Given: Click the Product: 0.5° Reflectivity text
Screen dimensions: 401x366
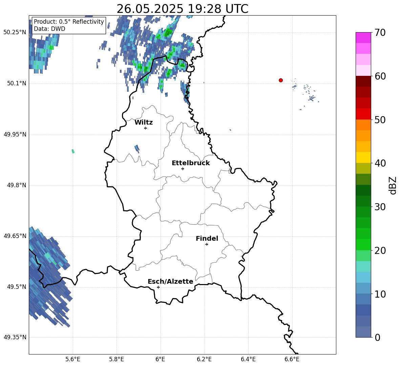Looking at the screenshot, I should click(69, 21).
